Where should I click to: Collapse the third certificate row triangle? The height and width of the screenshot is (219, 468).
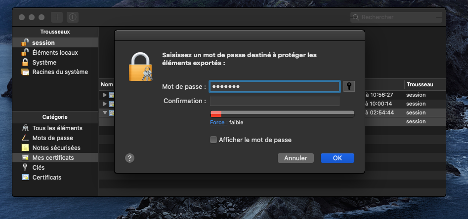(x=105, y=113)
